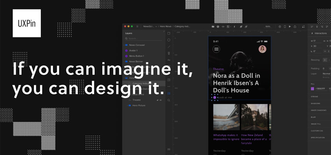This screenshot has height=155, width=331.
Task: Click the circled info icon near zoom
Action: click(280, 26)
